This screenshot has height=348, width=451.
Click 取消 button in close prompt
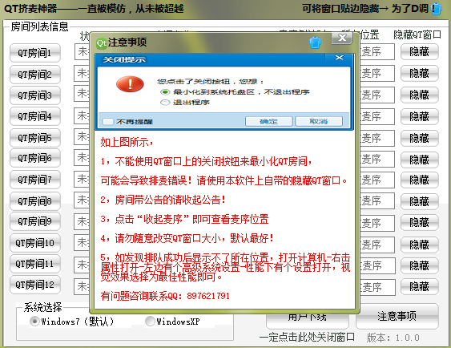click(x=319, y=121)
